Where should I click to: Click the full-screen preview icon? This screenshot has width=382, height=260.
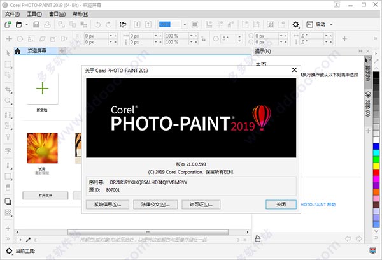tap(195, 24)
